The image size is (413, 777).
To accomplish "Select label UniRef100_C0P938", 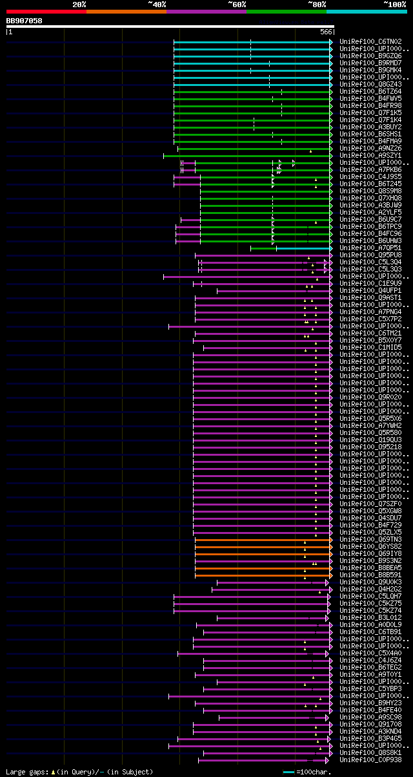I will coord(372,760).
